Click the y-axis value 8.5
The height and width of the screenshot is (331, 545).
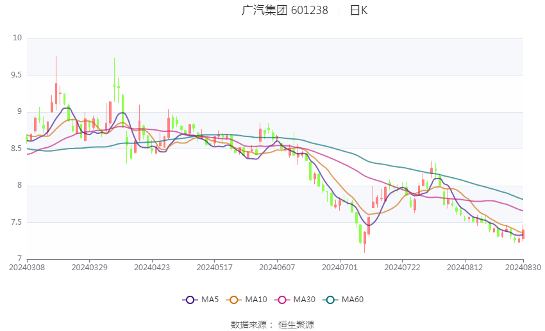click(16, 148)
